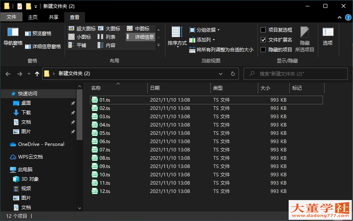
Task: Go back with the Back arrow
Action: click(8, 74)
